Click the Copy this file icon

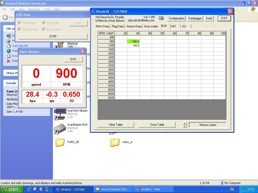[9, 46]
